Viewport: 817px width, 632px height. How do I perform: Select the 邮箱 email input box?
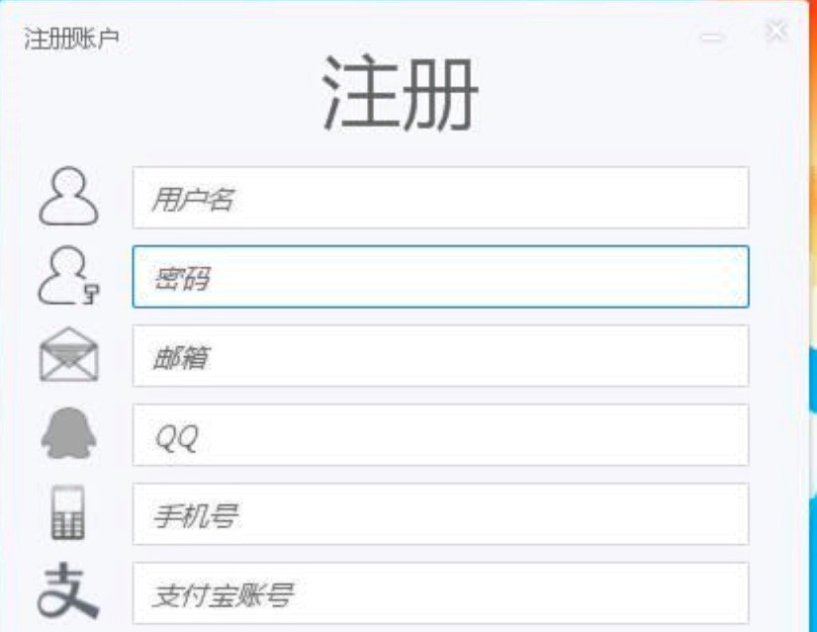440,356
